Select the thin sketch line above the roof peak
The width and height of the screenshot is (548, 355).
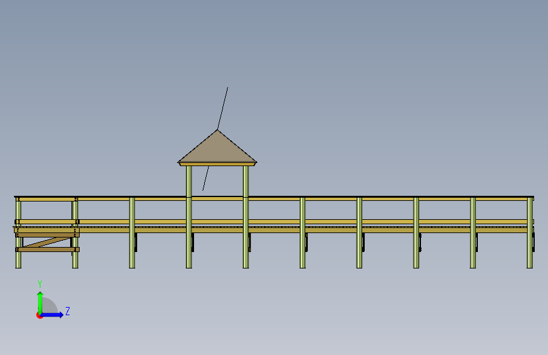(x=222, y=108)
